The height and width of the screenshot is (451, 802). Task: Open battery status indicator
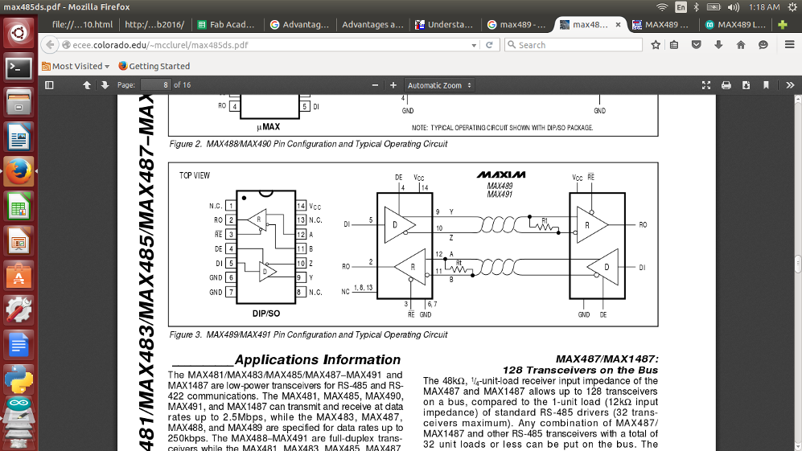coord(714,7)
